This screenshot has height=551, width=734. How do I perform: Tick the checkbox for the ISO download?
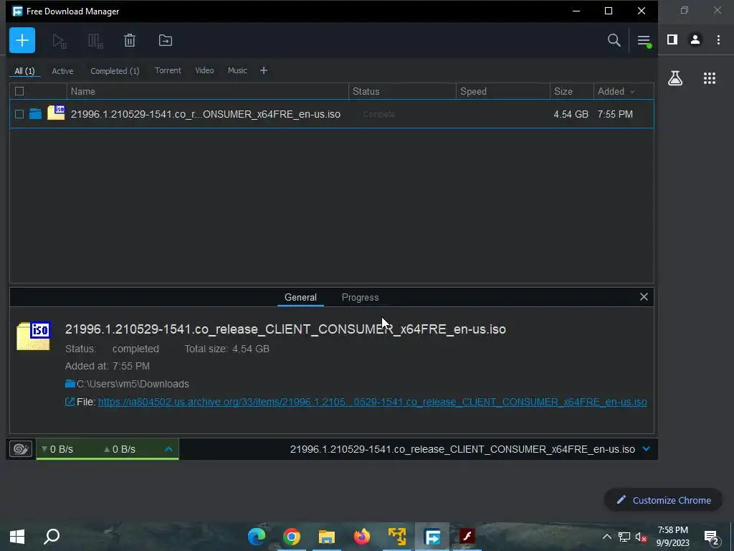click(x=19, y=114)
